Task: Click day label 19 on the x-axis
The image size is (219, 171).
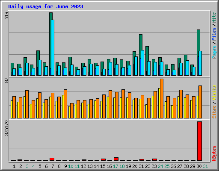Action: coord(128,166)
